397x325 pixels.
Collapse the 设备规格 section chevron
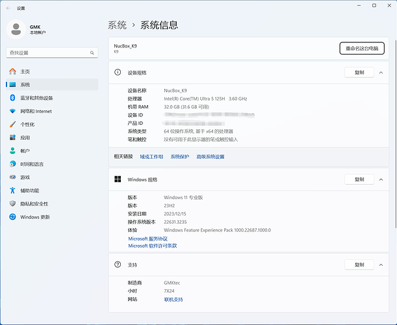pos(381,73)
